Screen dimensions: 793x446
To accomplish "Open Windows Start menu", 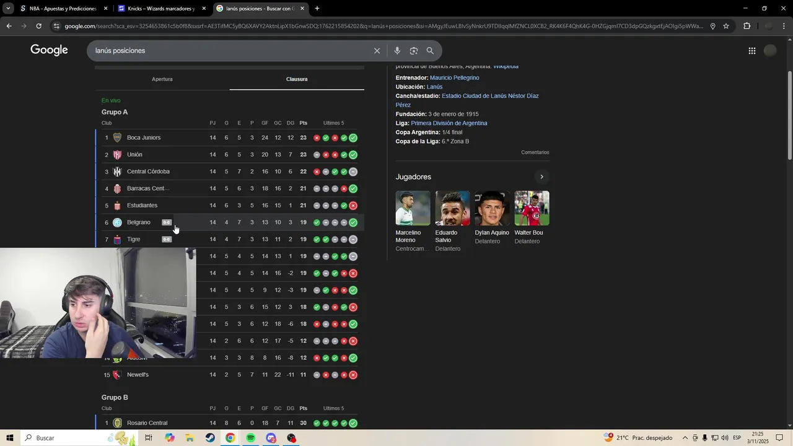I will (10, 438).
